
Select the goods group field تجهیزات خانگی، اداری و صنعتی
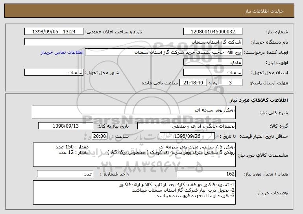(187, 126)
